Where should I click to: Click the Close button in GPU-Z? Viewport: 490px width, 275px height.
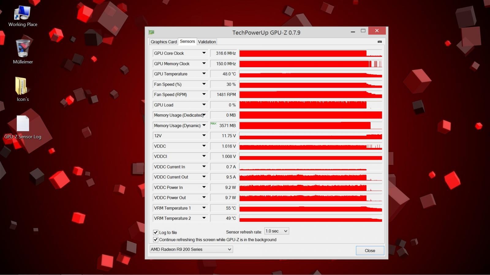click(x=370, y=251)
